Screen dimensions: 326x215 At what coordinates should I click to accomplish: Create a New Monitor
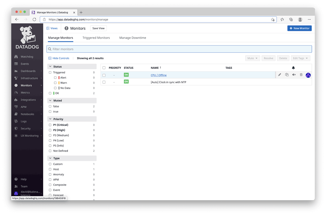(x=299, y=28)
